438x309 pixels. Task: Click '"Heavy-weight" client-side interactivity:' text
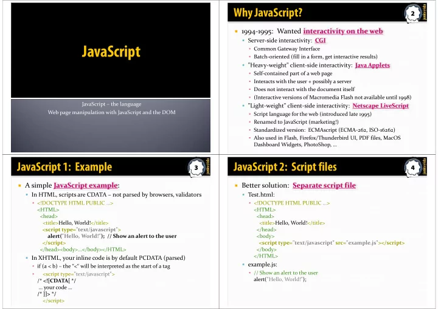(300, 65)
